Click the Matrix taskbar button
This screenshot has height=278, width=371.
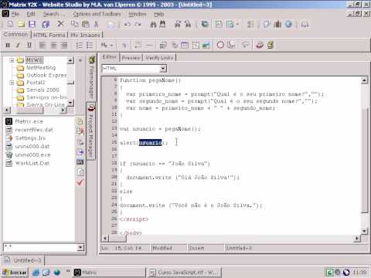pos(108,273)
